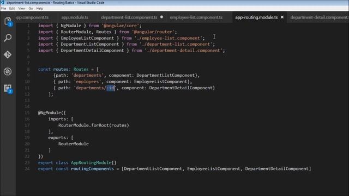Click './department-detail.component' import path
This screenshot has height=196, width=349.
pos(183,51)
